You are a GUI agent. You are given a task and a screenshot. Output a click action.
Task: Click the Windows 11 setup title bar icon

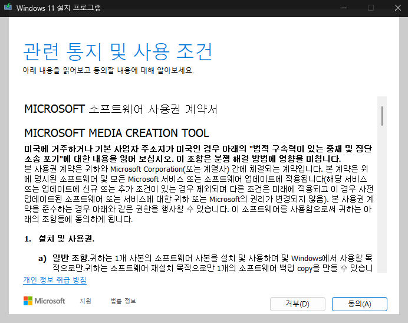coord(8,6)
